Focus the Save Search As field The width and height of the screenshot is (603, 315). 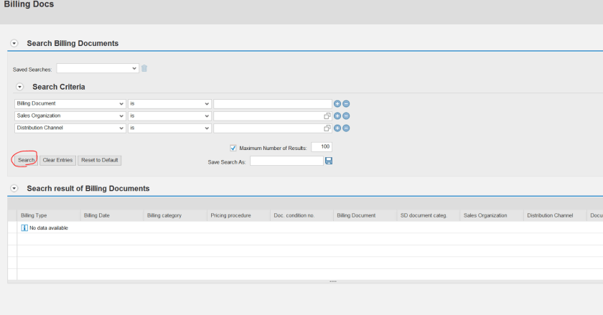coord(287,161)
